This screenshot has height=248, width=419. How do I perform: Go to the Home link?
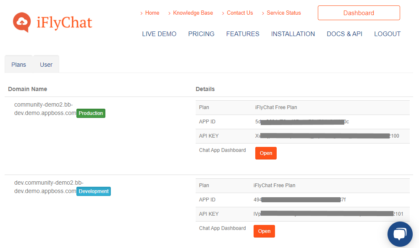[152, 13]
